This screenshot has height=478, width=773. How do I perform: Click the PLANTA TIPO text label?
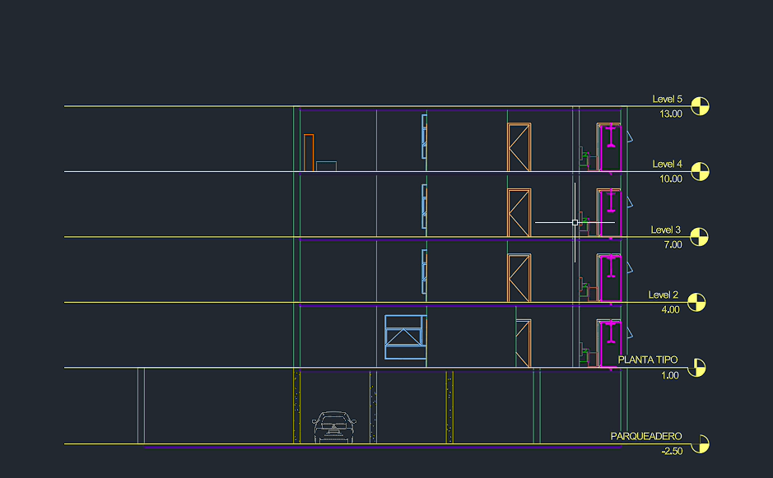648,360
